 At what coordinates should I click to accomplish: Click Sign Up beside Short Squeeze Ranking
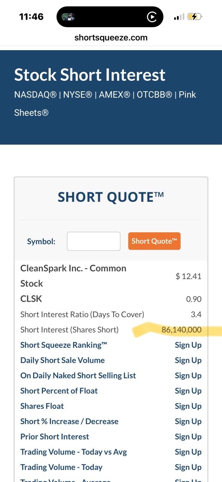click(188, 345)
